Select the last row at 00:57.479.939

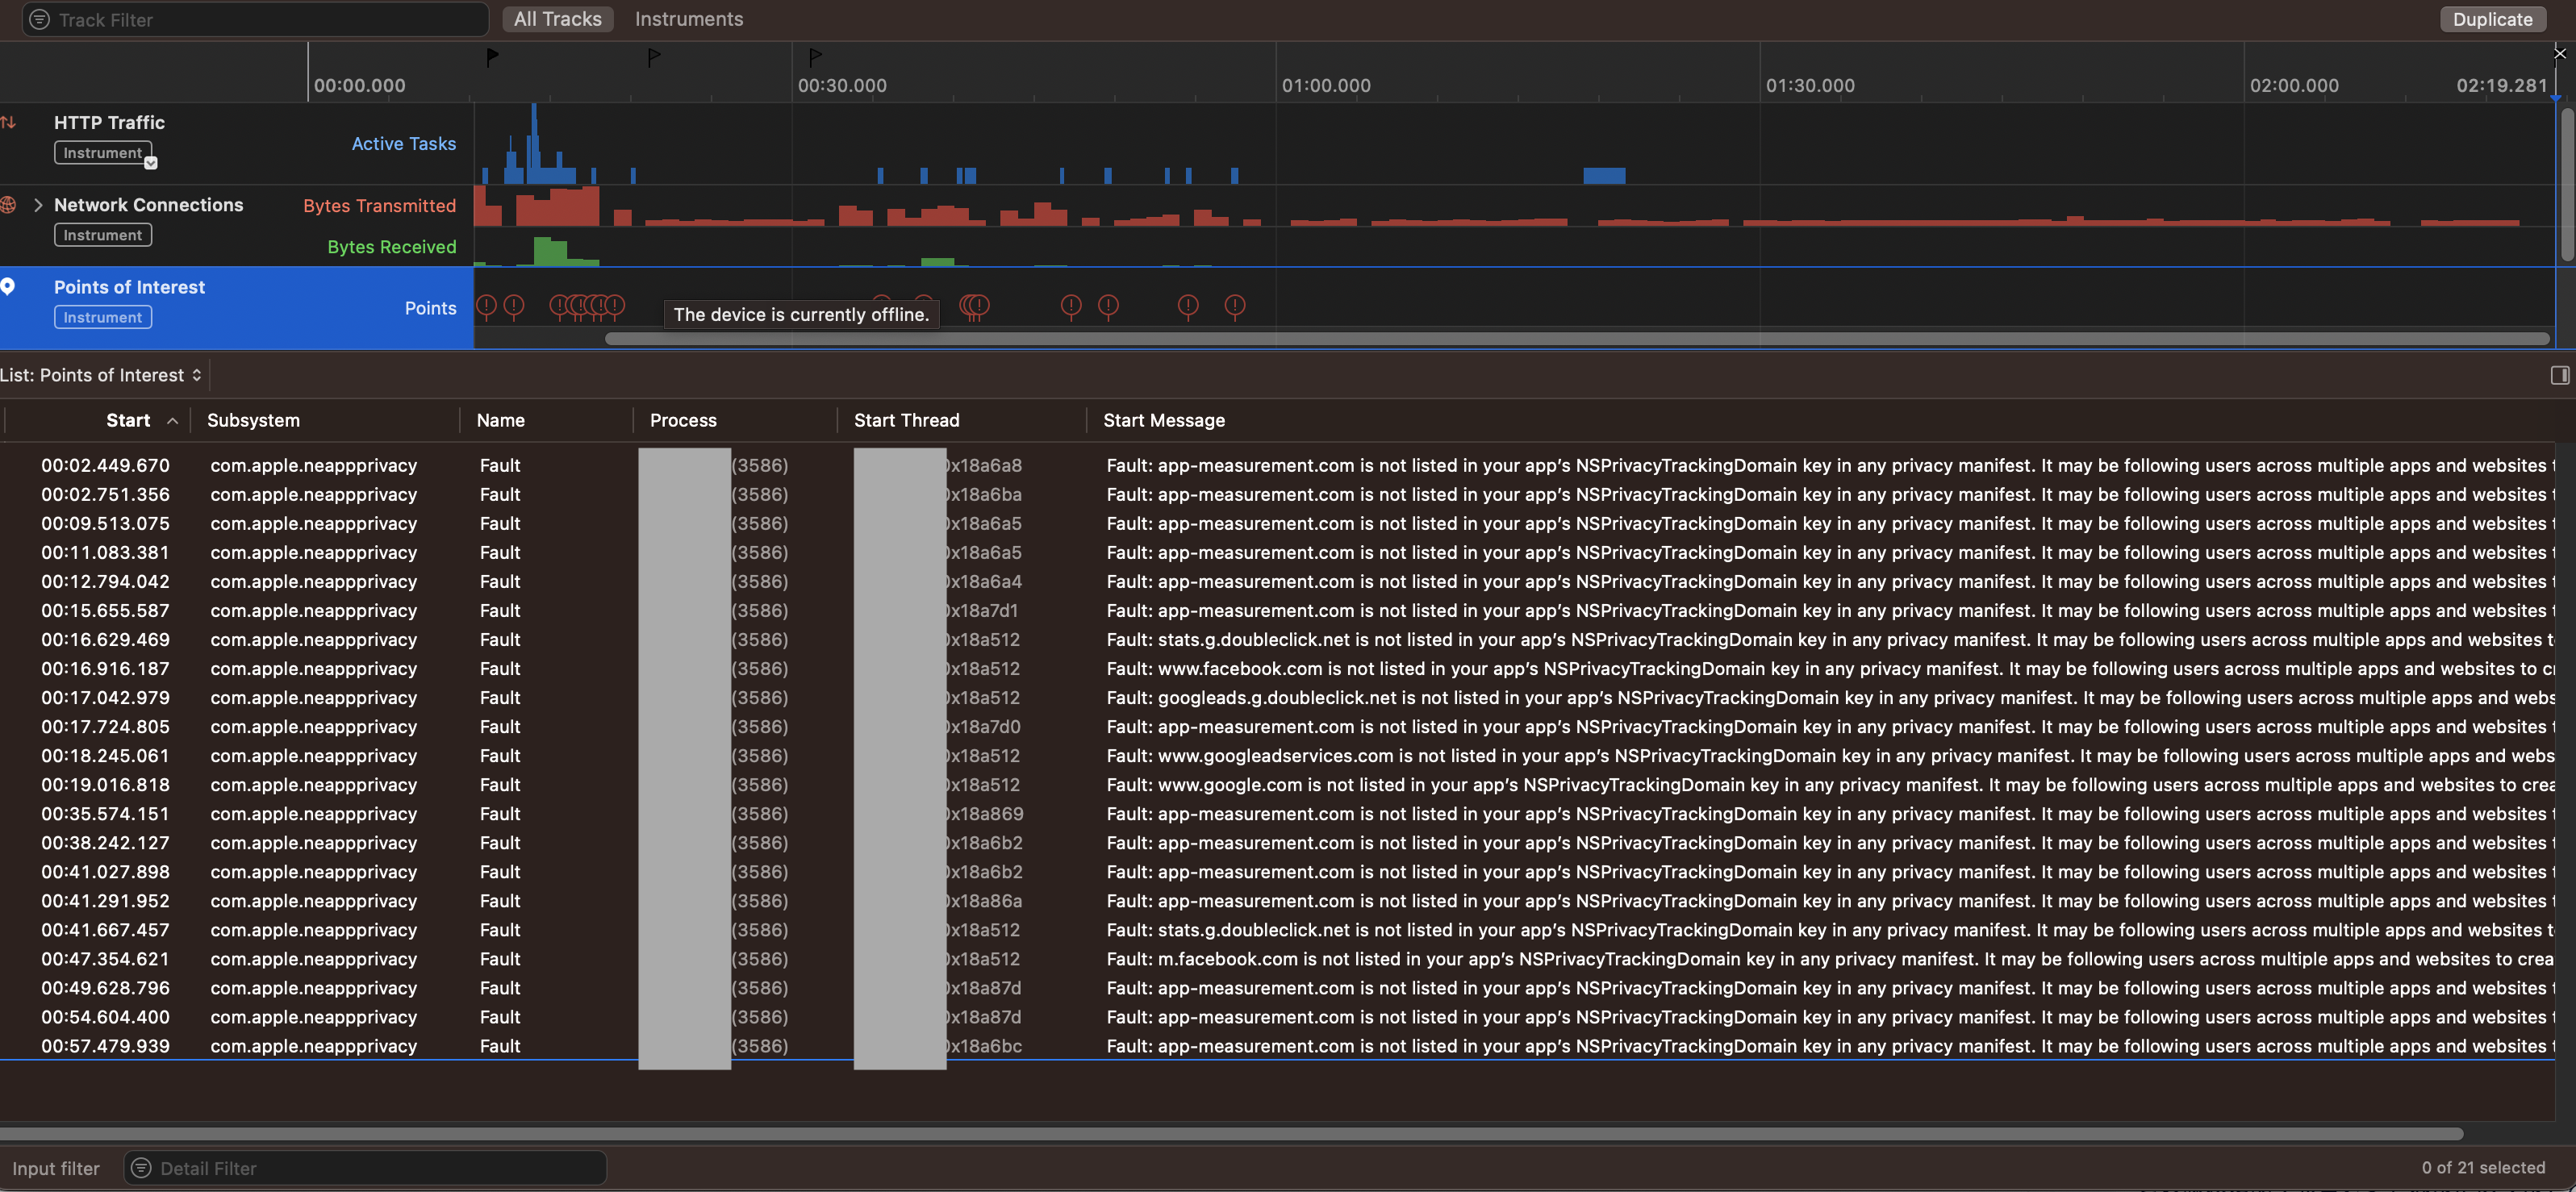1278,1045
